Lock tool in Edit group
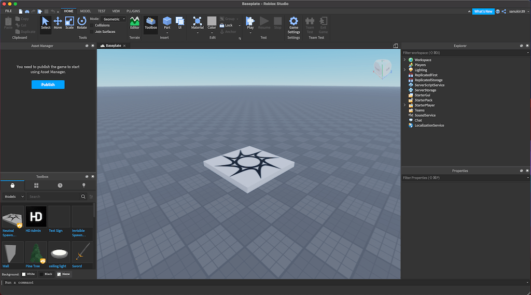This screenshot has height=295, width=531. [x=226, y=25]
